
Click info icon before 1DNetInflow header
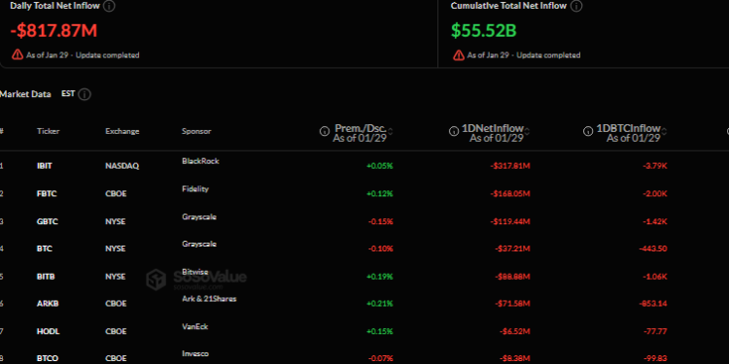[x=454, y=131]
